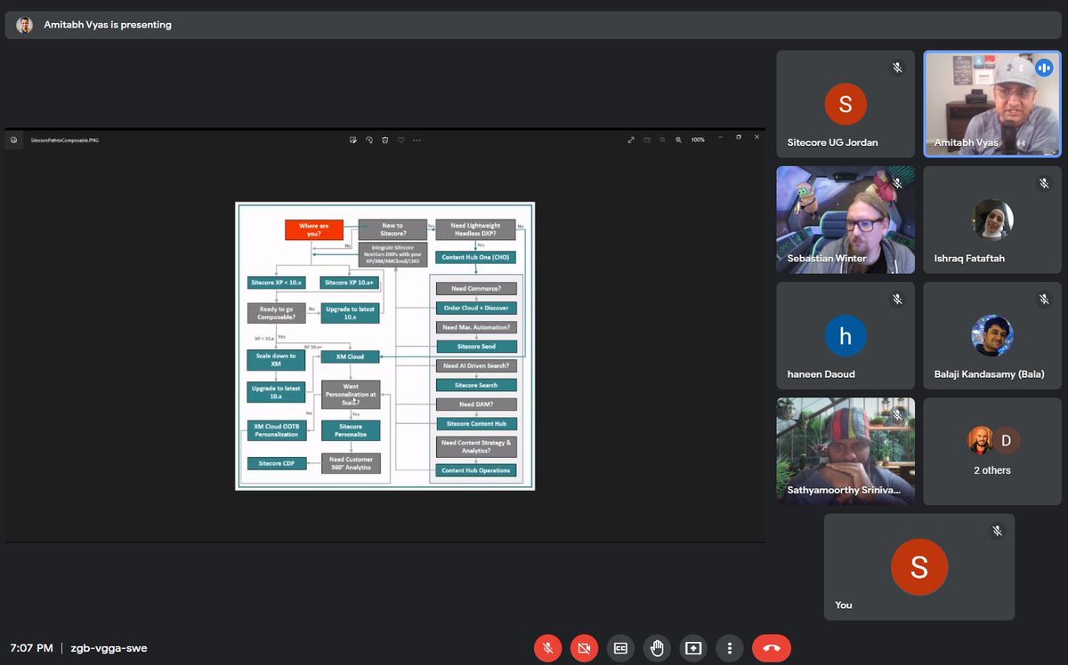Turn the camera back on
The width and height of the screenshot is (1068, 665).
coord(585,647)
